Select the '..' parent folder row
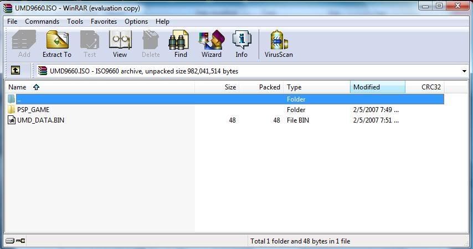Image resolution: width=473 pixels, height=249 pixels. (225, 99)
